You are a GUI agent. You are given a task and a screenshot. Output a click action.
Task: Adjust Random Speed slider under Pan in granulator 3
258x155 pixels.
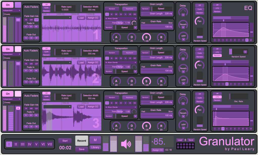point(200,122)
